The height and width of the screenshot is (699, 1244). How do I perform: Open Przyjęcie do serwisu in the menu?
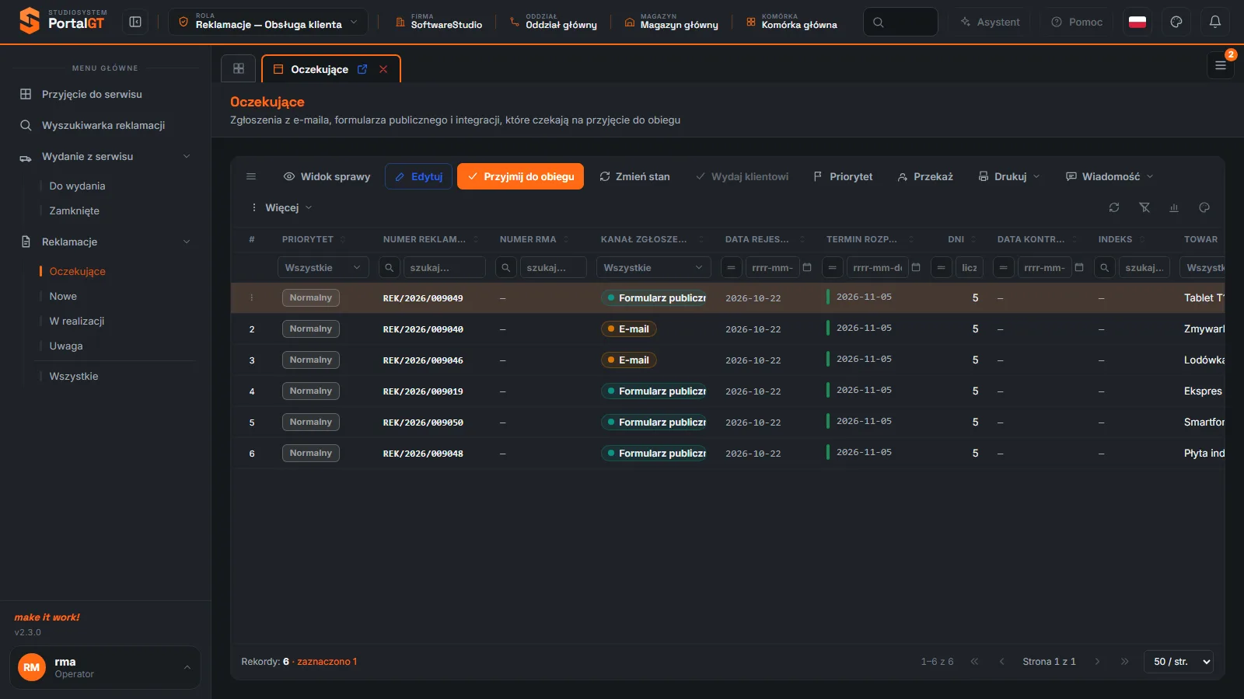coord(106,94)
